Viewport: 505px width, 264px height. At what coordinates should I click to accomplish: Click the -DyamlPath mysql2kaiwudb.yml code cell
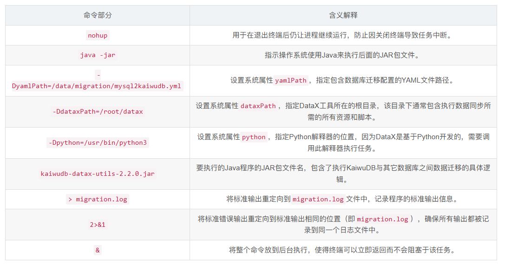[98, 86]
